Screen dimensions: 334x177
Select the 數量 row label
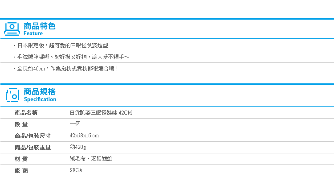coord(21,124)
